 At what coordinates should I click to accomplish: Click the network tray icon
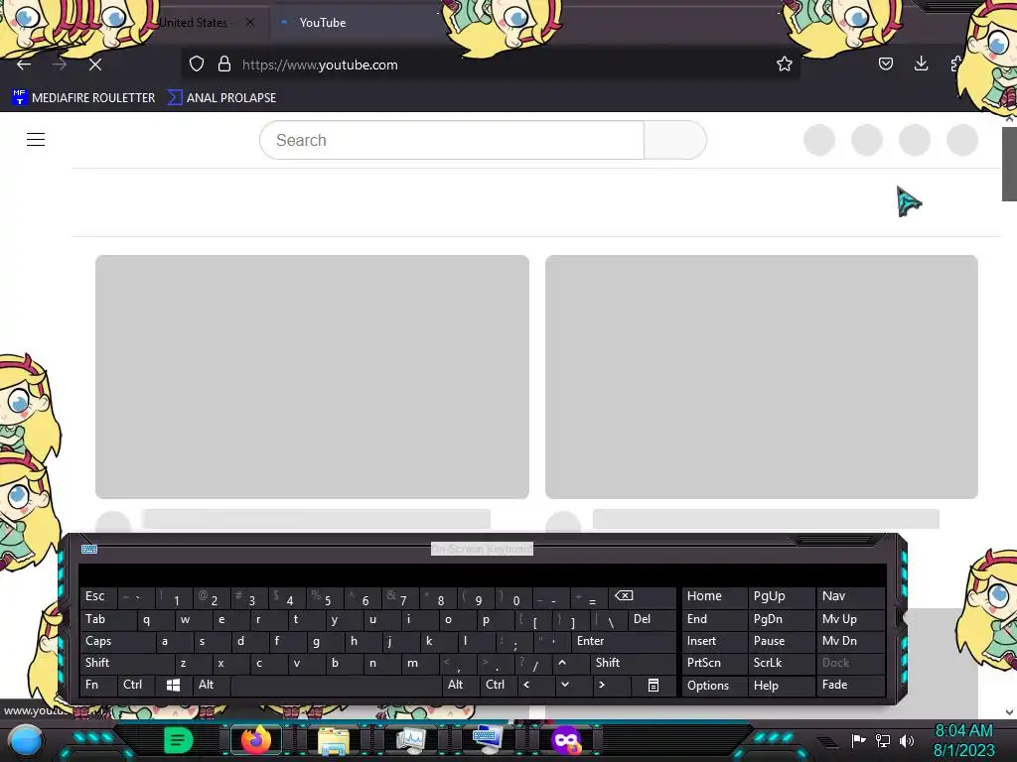(x=883, y=740)
